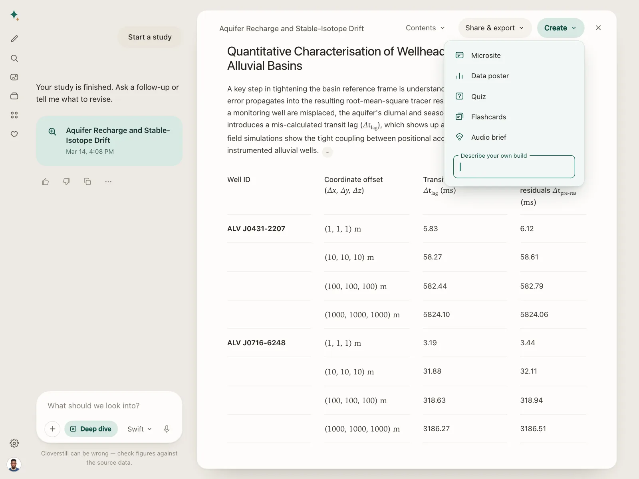
Task: Click the 318.63 transit lag value
Action: [435, 400]
